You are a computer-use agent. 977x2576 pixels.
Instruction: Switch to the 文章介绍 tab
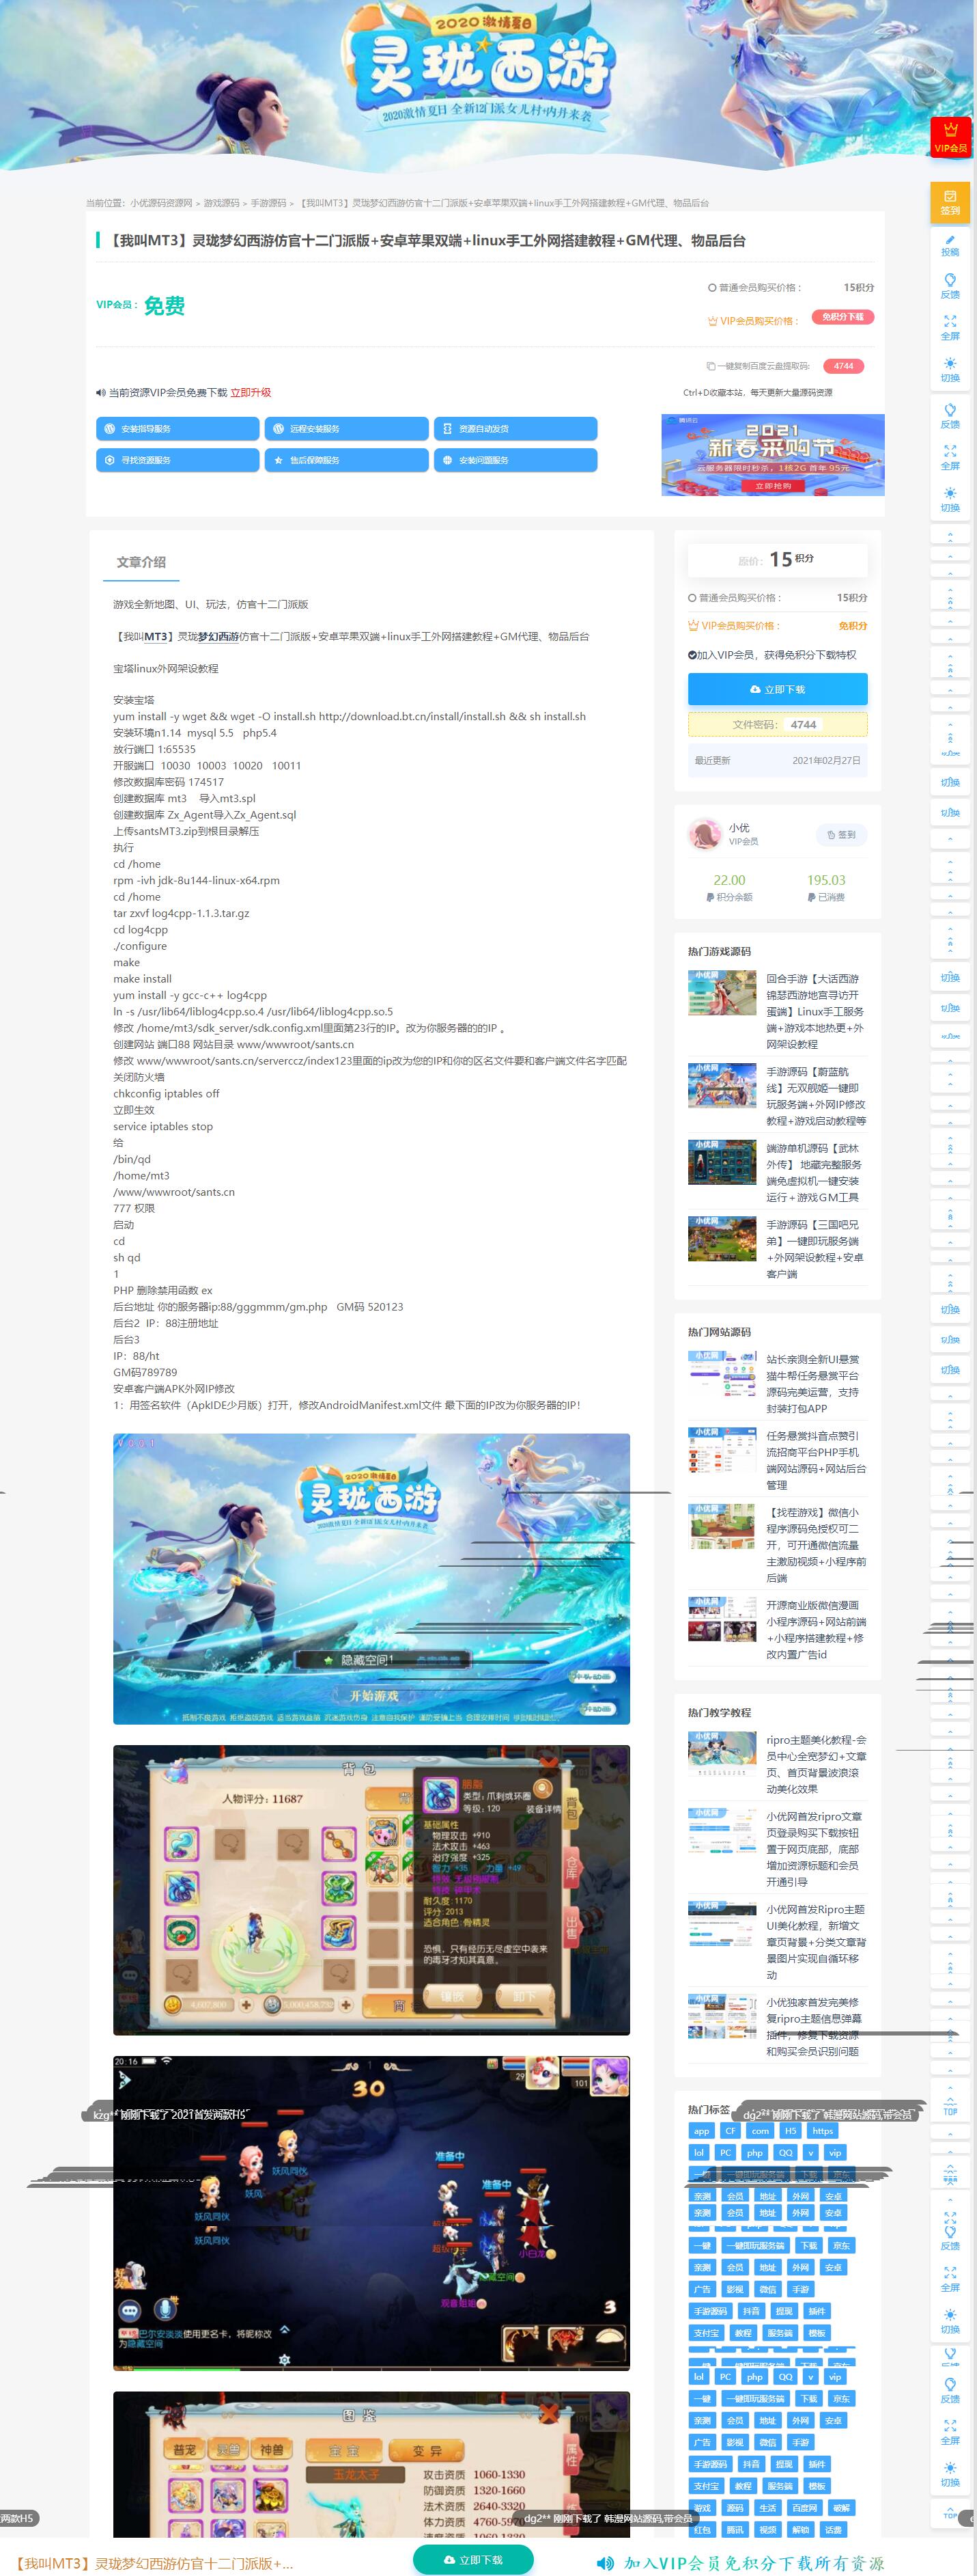click(141, 563)
